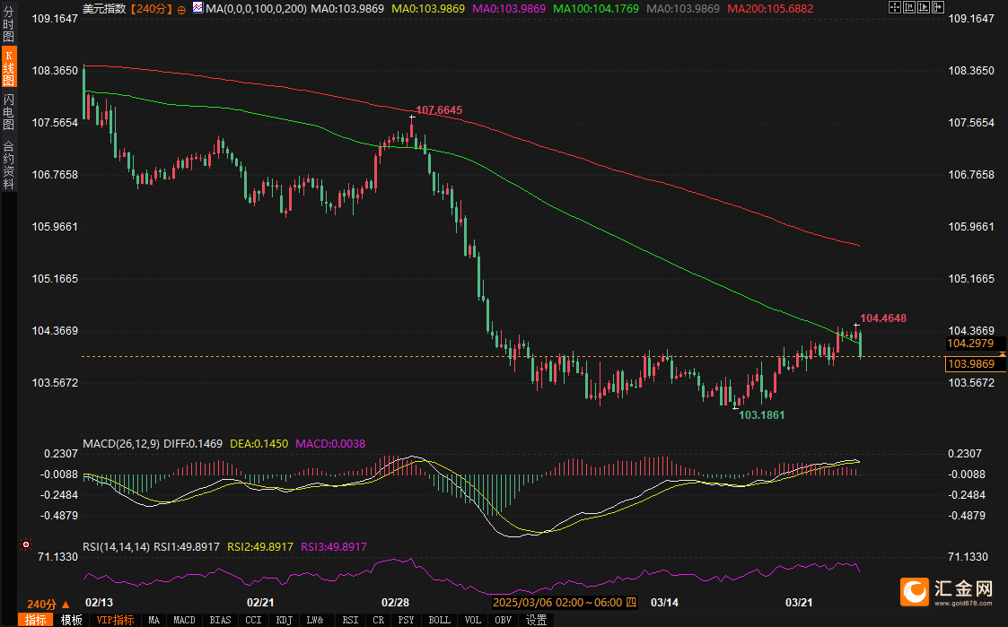
Task: Click the magenta MA0:103.9869 value
Action: (x=509, y=9)
